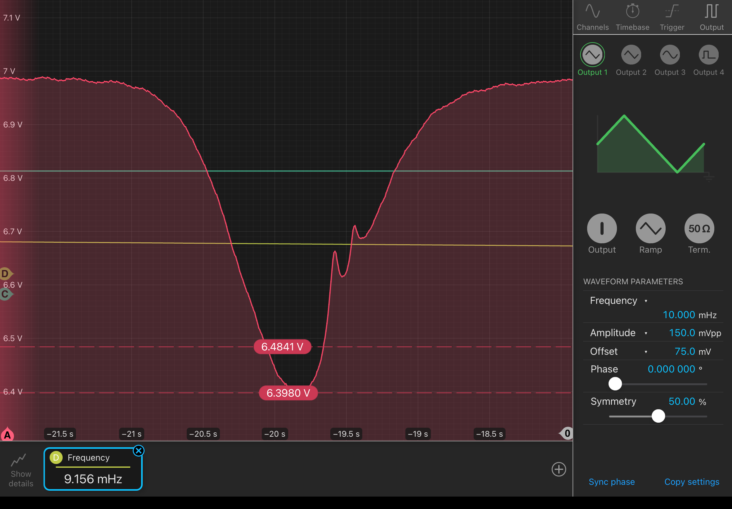Click the 7 V voltage axis label
Image resolution: width=732 pixels, height=509 pixels.
pos(9,71)
